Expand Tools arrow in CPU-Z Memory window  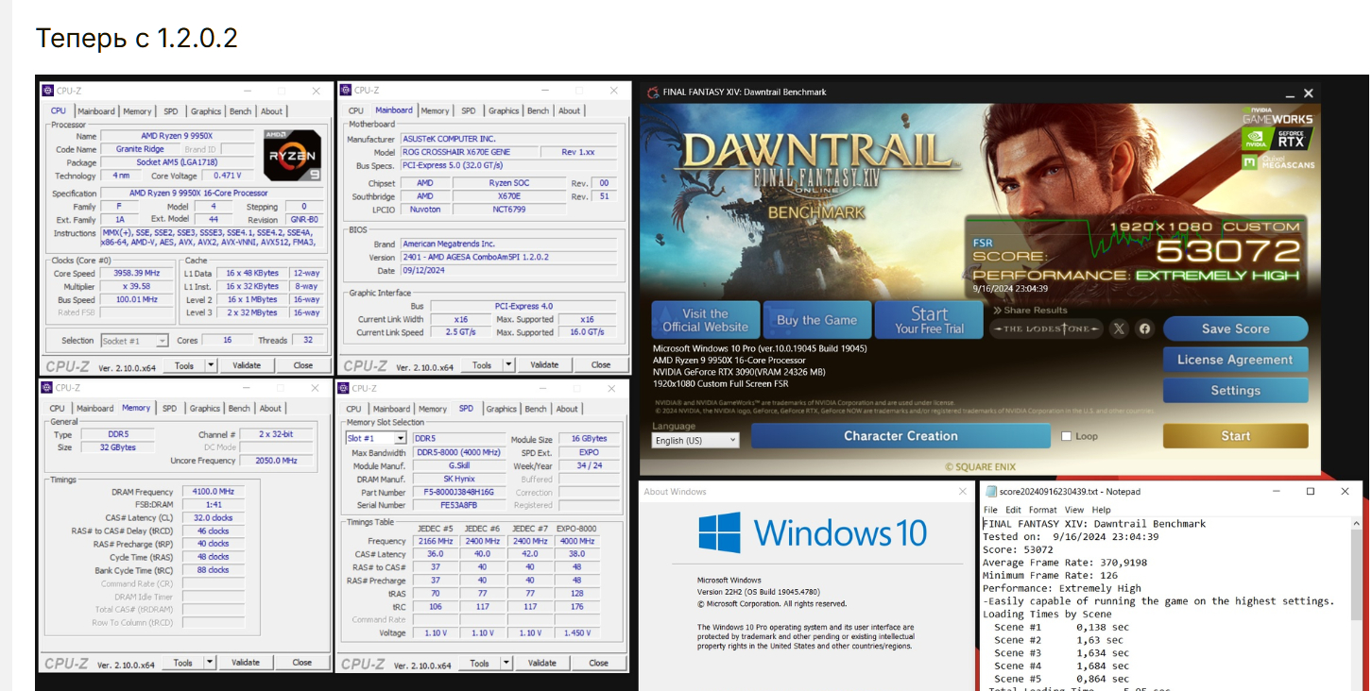210,663
